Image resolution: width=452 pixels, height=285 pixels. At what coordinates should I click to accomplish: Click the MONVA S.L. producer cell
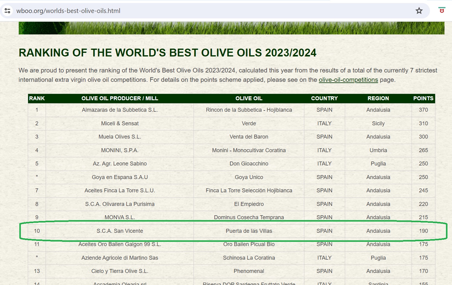120,217
